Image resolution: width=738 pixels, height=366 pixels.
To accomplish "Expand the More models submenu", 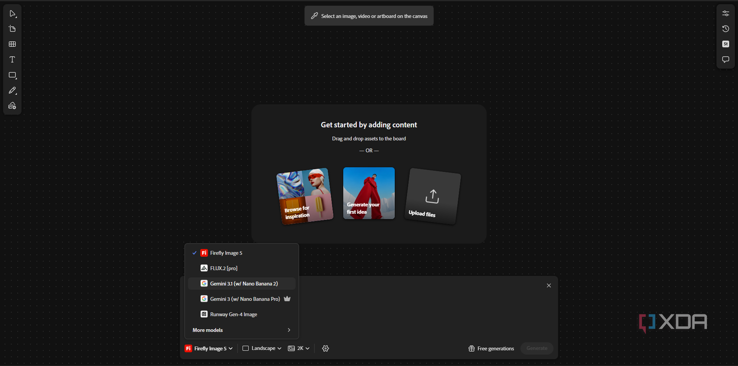I will (242, 330).
